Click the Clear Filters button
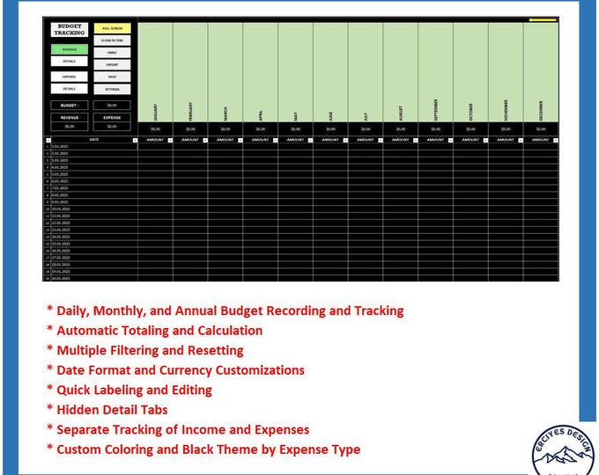Viewport: 599px width, 475px height. tap(113, 40)
